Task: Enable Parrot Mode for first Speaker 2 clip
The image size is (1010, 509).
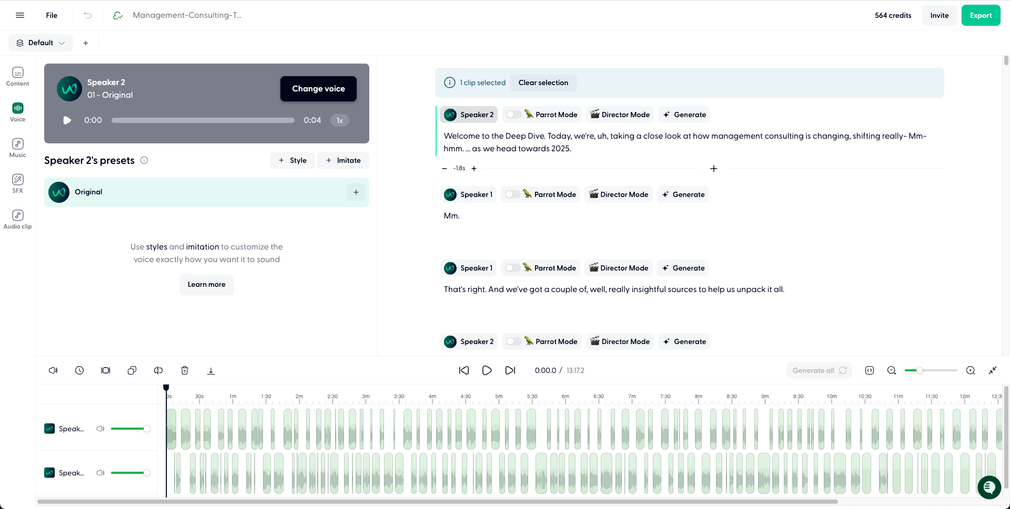Action: 513,115
